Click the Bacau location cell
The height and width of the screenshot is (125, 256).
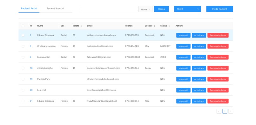[148, 68]
